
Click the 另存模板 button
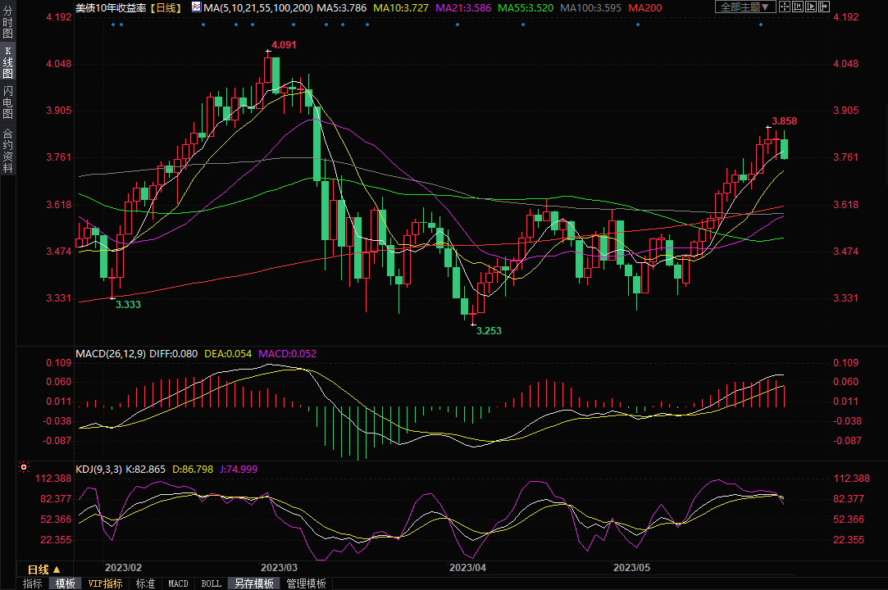click(x=253, y=583)
